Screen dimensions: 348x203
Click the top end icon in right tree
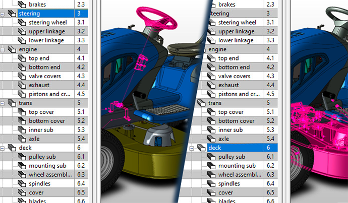click(x=211, y=58)
